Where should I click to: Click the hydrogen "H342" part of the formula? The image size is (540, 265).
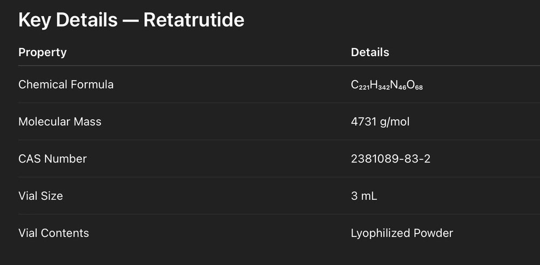click(x=380, y=85)
